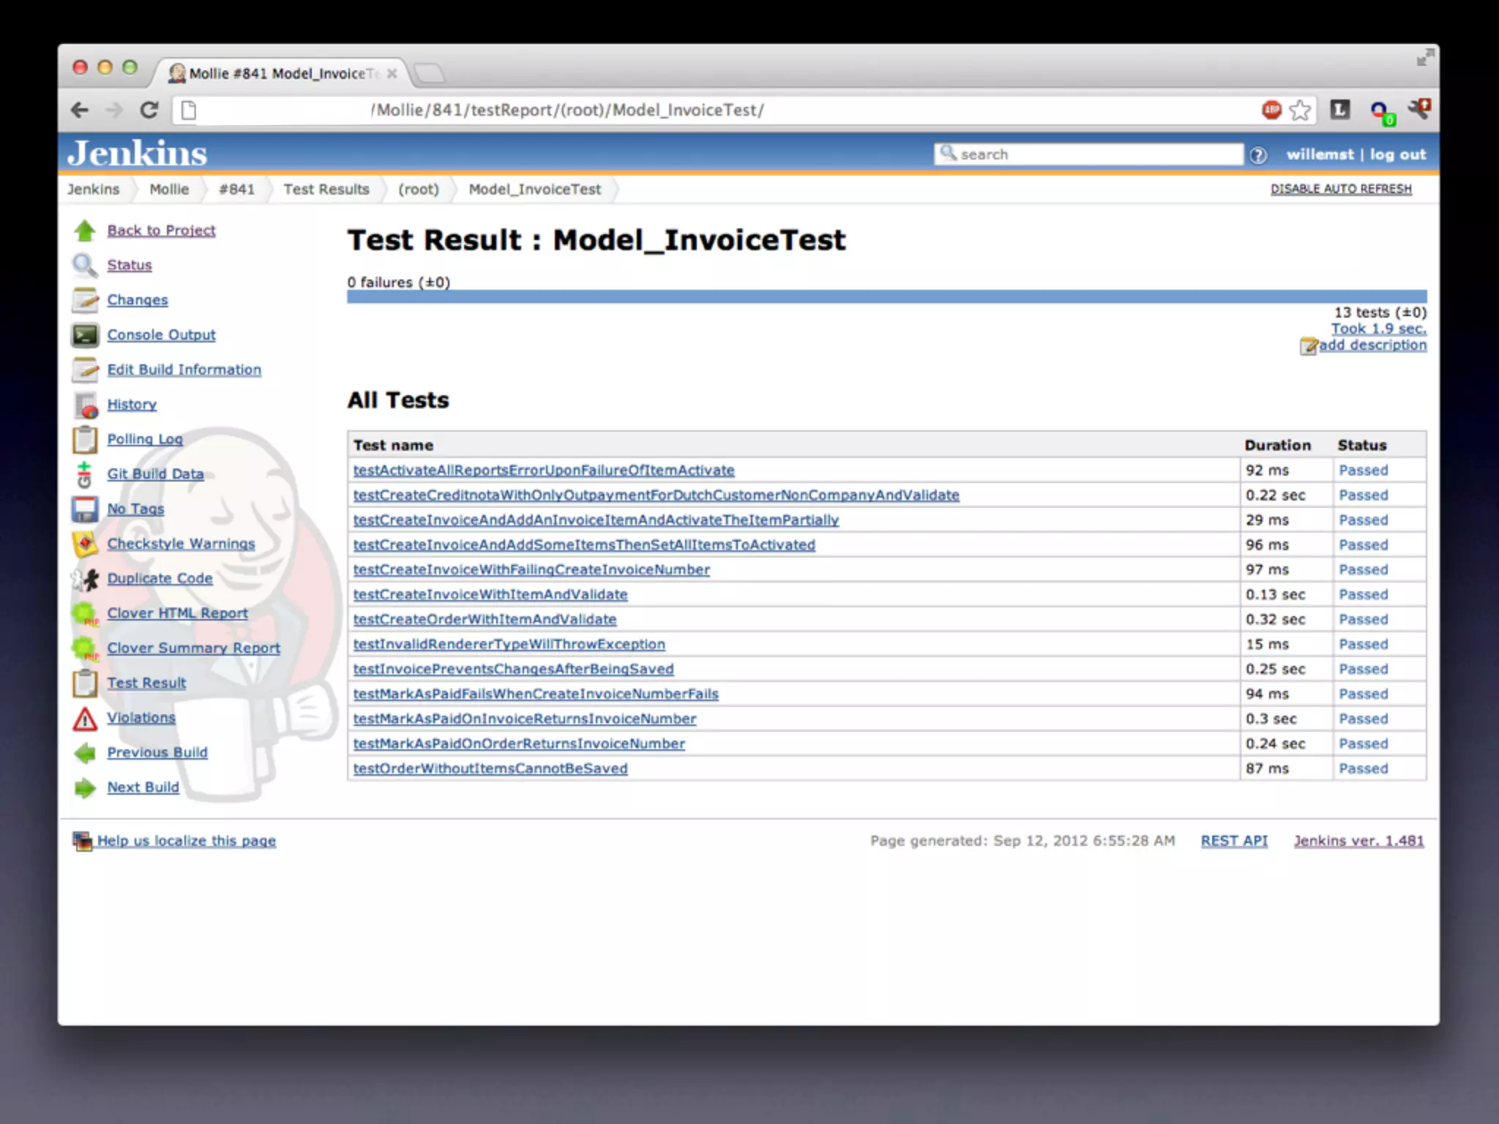This screenshot has height=1124, width=1499.
Task: Click the Previous Build left arrow icon
Action: [x=85, y=753]
